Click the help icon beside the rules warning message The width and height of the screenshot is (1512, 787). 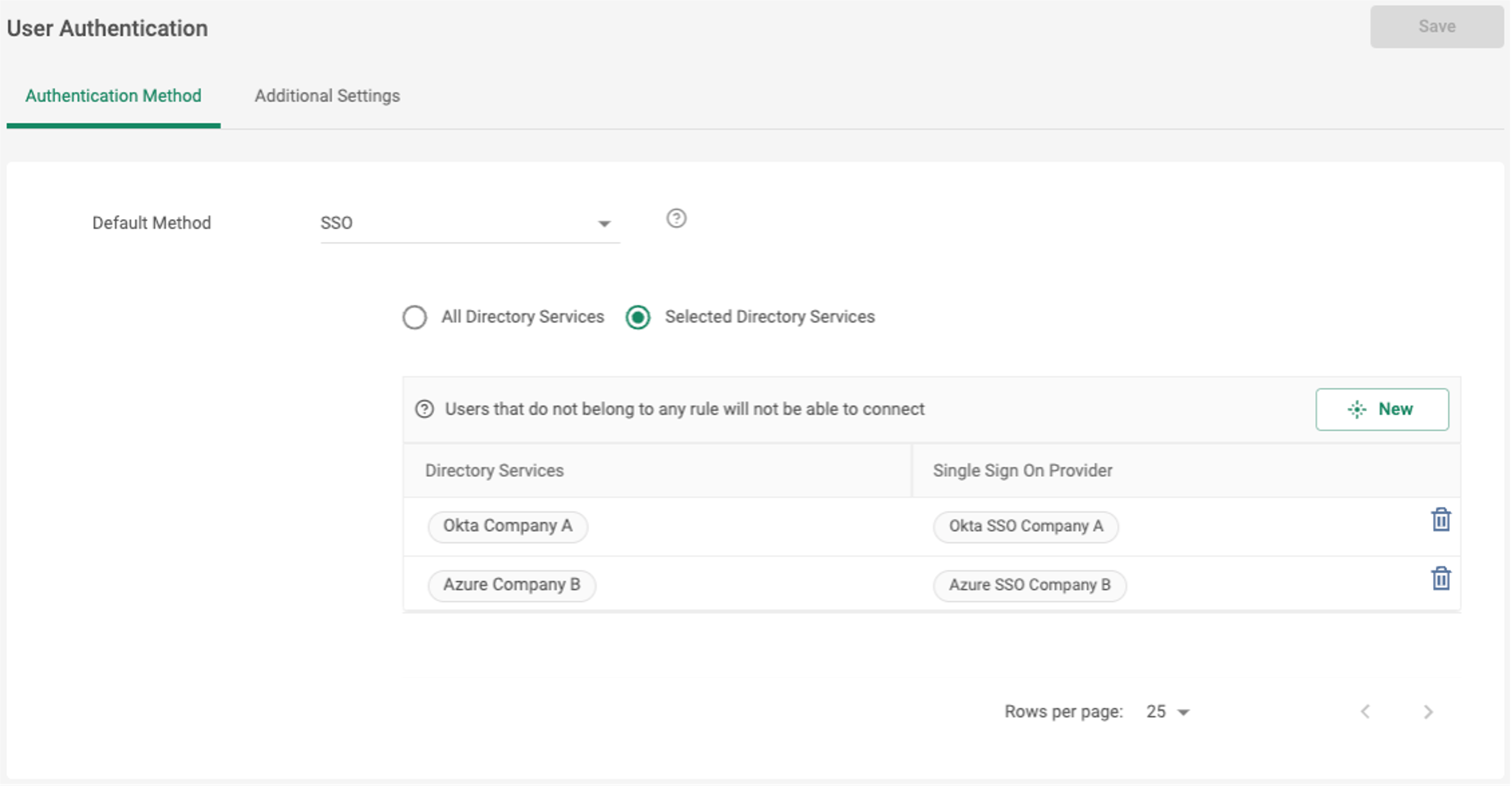coord(425,409)
